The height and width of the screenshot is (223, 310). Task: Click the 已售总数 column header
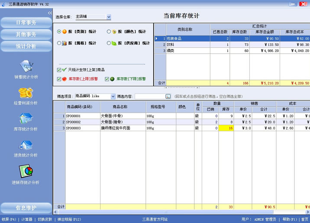(220, 32)
